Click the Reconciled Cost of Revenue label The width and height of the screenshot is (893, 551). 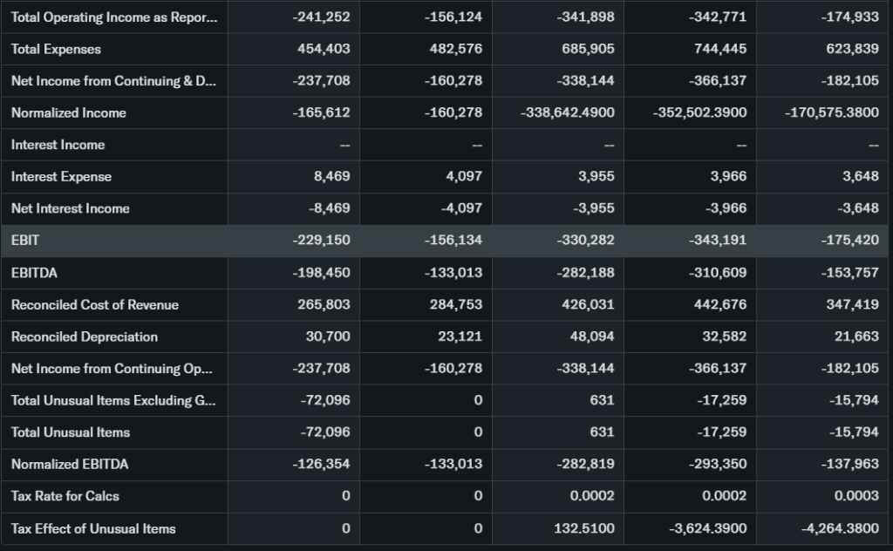coord(94,304)
